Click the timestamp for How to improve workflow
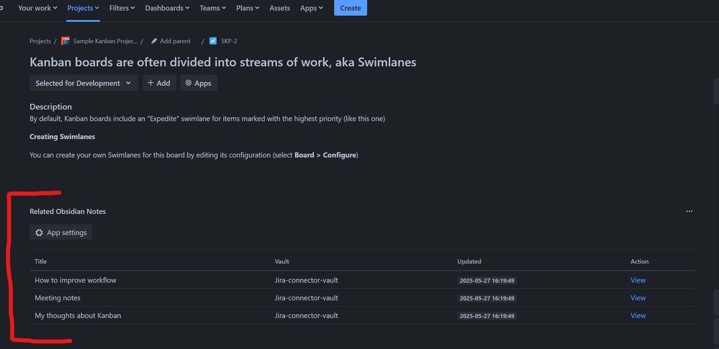This screenshot has width=719, height=349. (487, 281)
